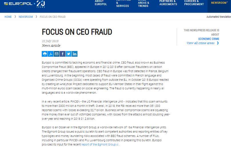The height and width of the screenshot is (161, 231).
Task: Share the article on LinkedIn
Action: [75, 54]
